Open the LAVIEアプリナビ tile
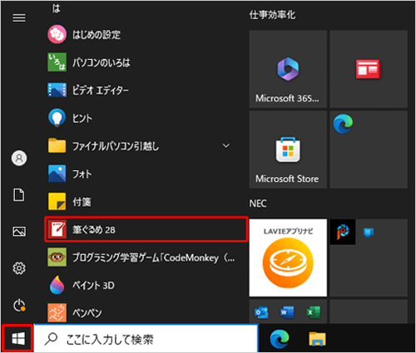Image resolution: width=416 pixels, height=353 pixels. click(288, 257)
